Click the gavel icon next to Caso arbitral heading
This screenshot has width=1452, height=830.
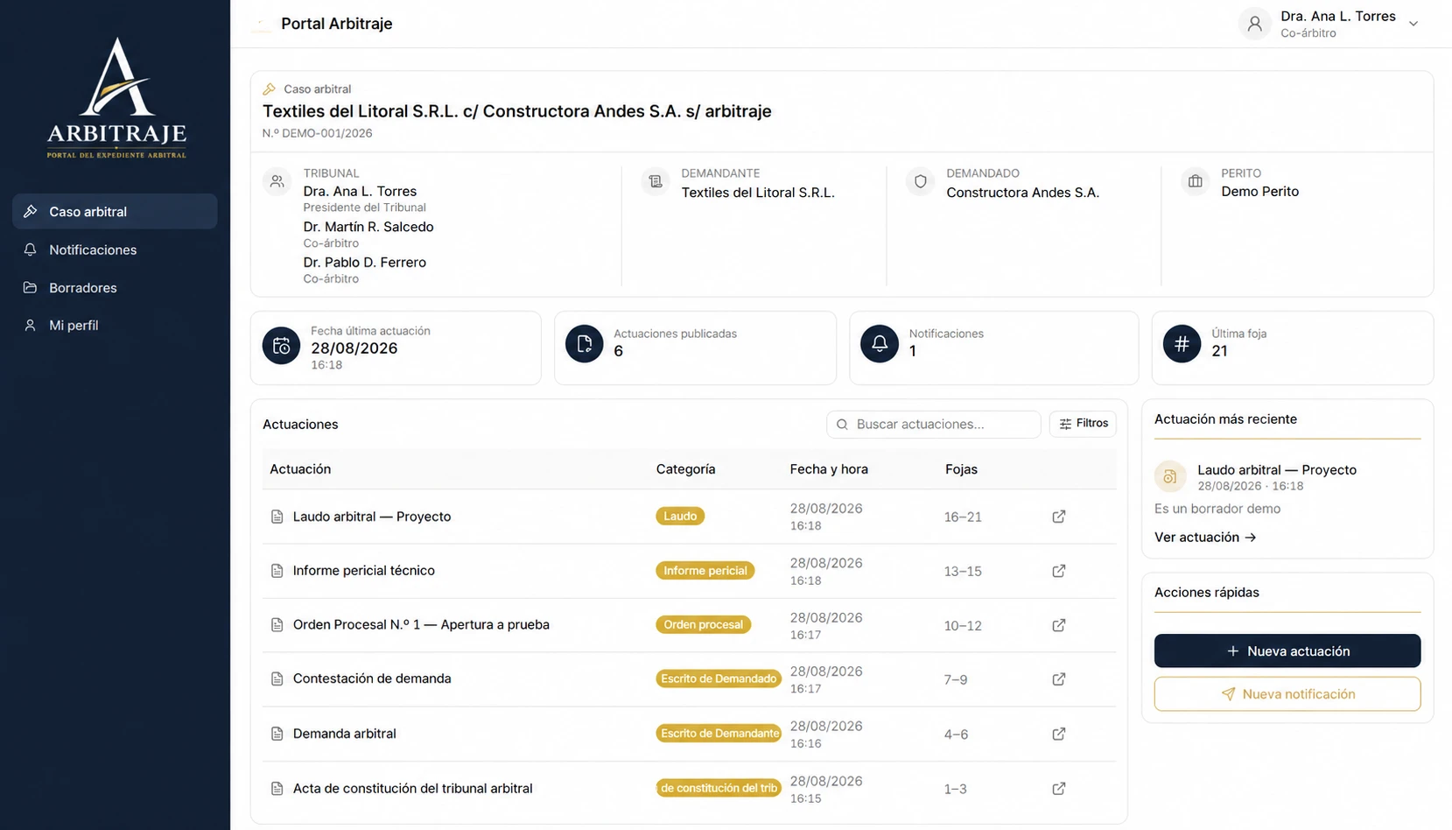(x=270, y=89)
